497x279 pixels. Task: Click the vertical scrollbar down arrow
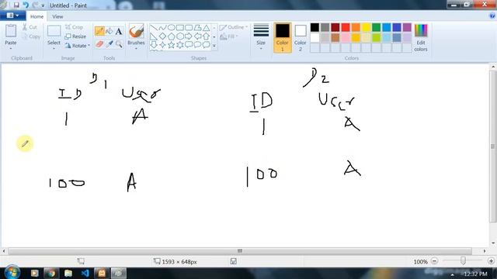pyautogui.click(x=493, y=243)
